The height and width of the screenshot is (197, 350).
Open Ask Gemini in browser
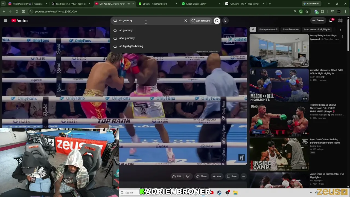coord(311,4)
